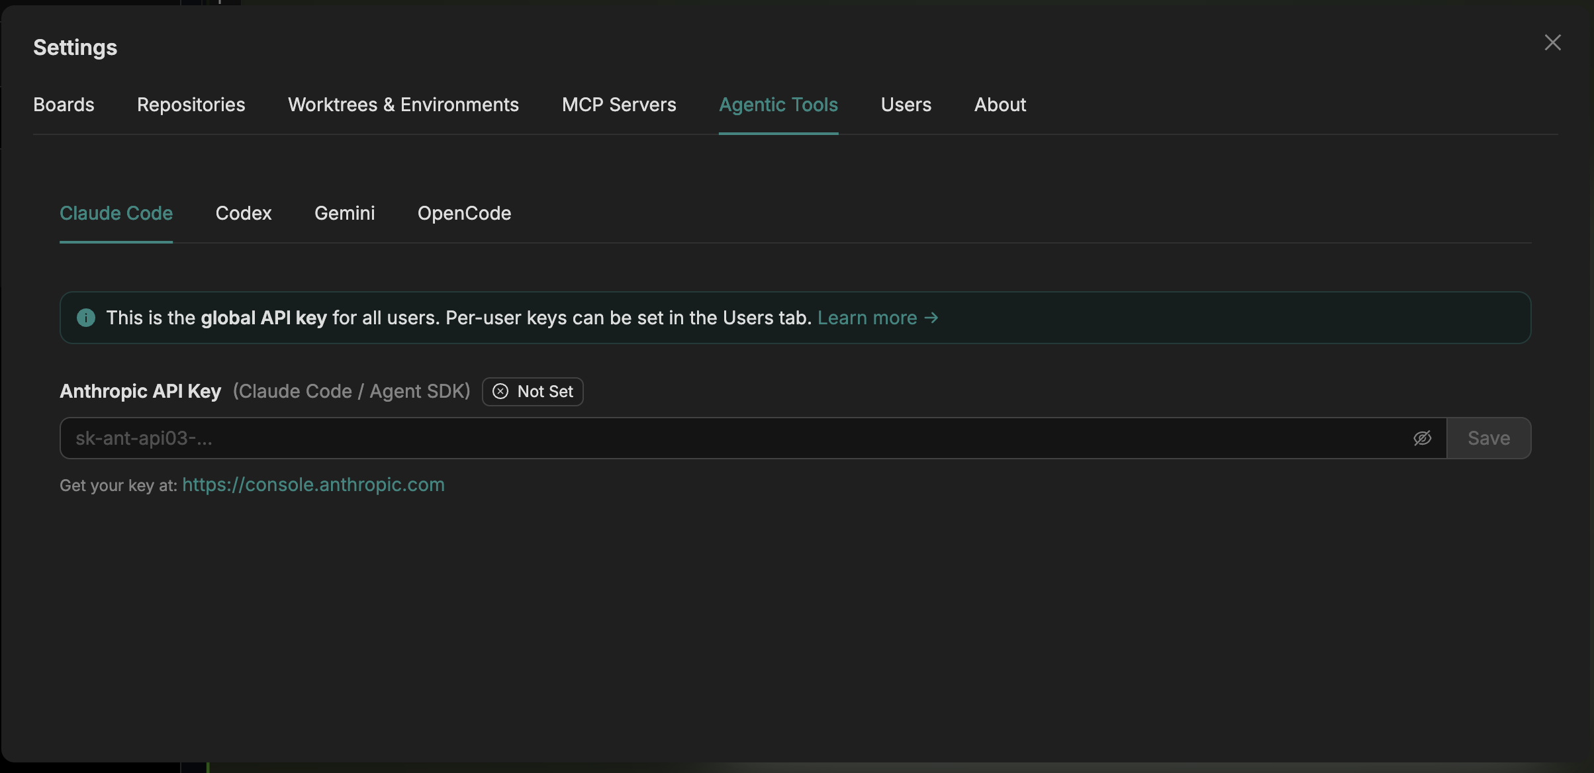View the About tab
This screenshot has width=1594, height=773.
coord(1000,105)
